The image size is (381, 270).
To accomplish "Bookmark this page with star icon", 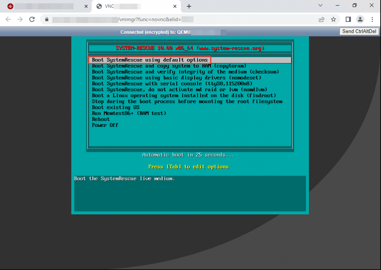I will point(333,19).
